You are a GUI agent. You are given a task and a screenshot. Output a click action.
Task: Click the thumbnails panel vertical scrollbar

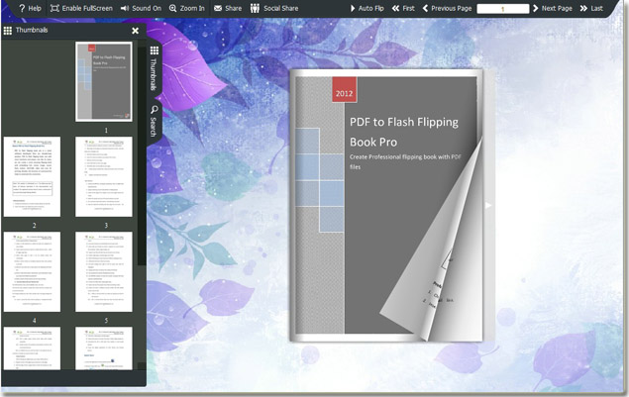142,156
